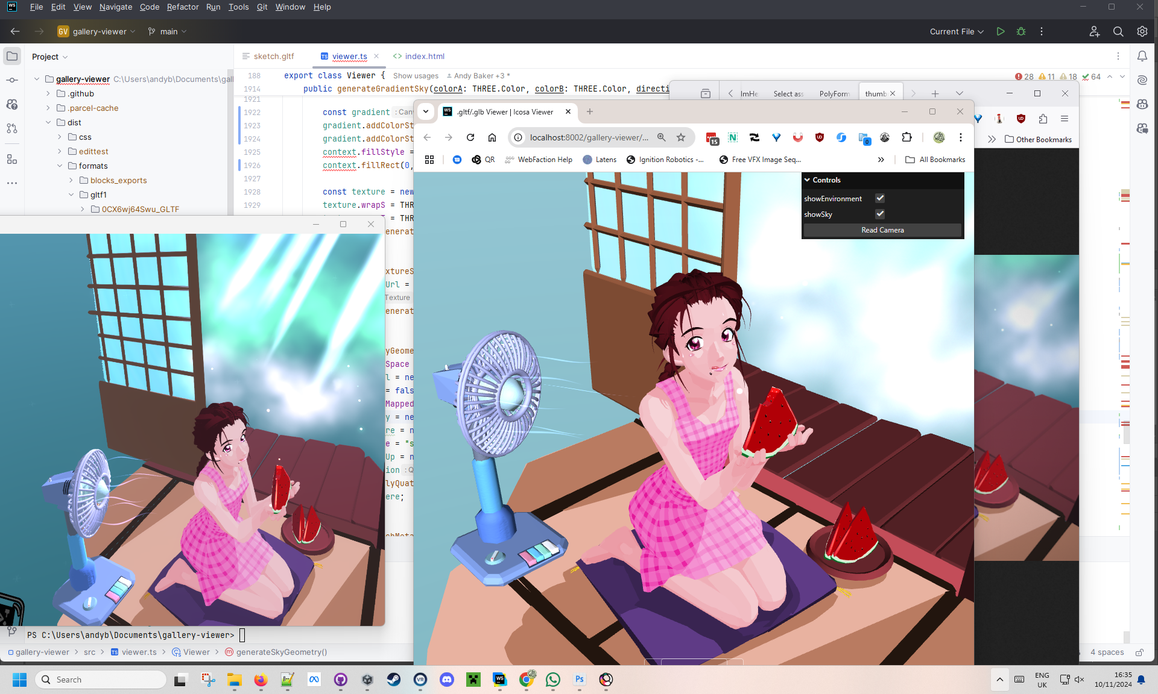Open the browser Extensions puzzle icon
Image resolution: width=1158 pixels, height=694 pixels.
(x=907, y=137)
